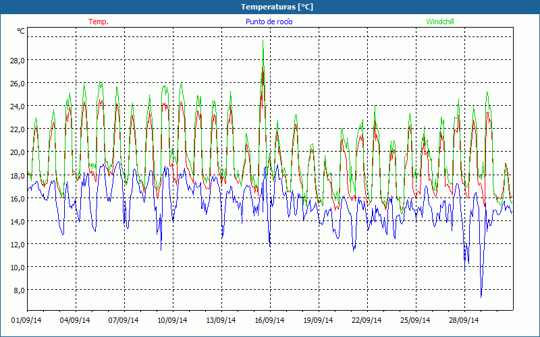Click the 01/09/14 date label
Image resolution: width=540 pixels, height=337 pixels.
26,320
